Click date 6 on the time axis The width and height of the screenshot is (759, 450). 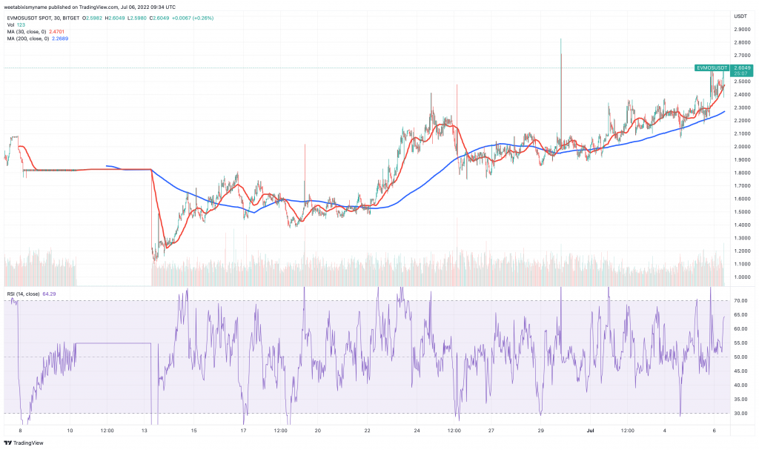(x=714, y=430)
